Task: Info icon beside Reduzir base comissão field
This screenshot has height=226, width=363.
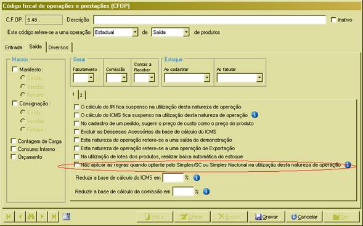Action: (206, 192)
